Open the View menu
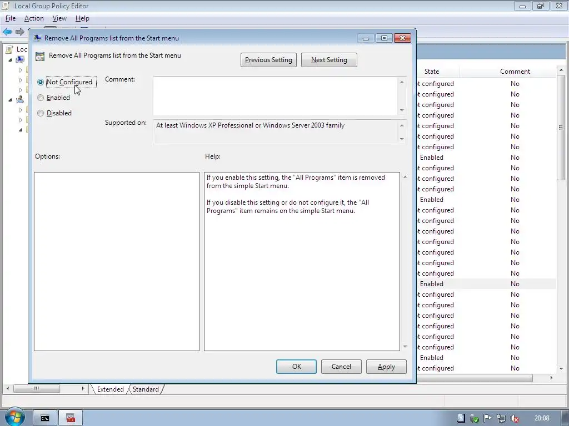 (x=59, y=18)
